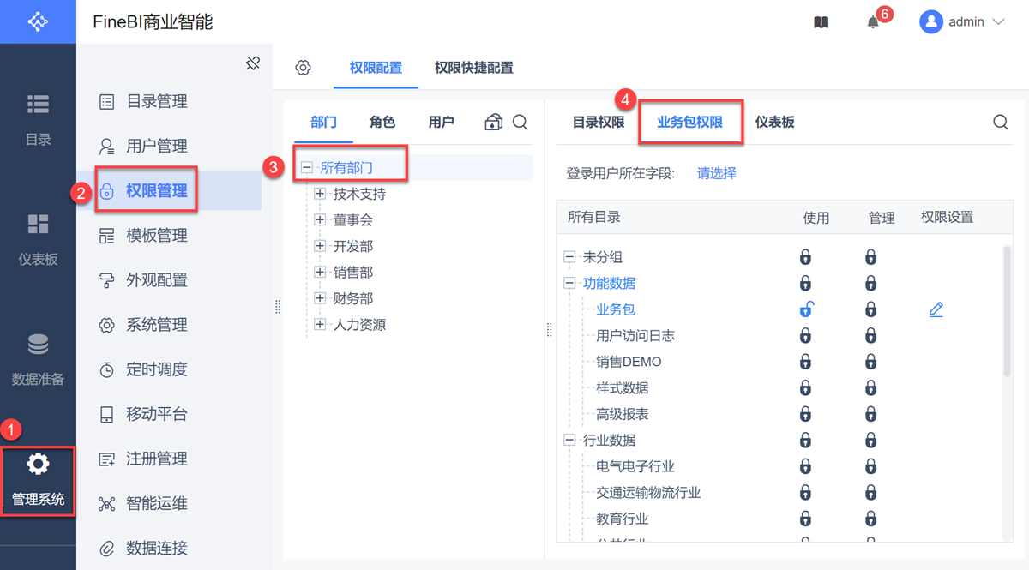Viewport: 1029px width, 570px height.
Task: Collapse the 功能数据 directory group
Action: point(569,283)
